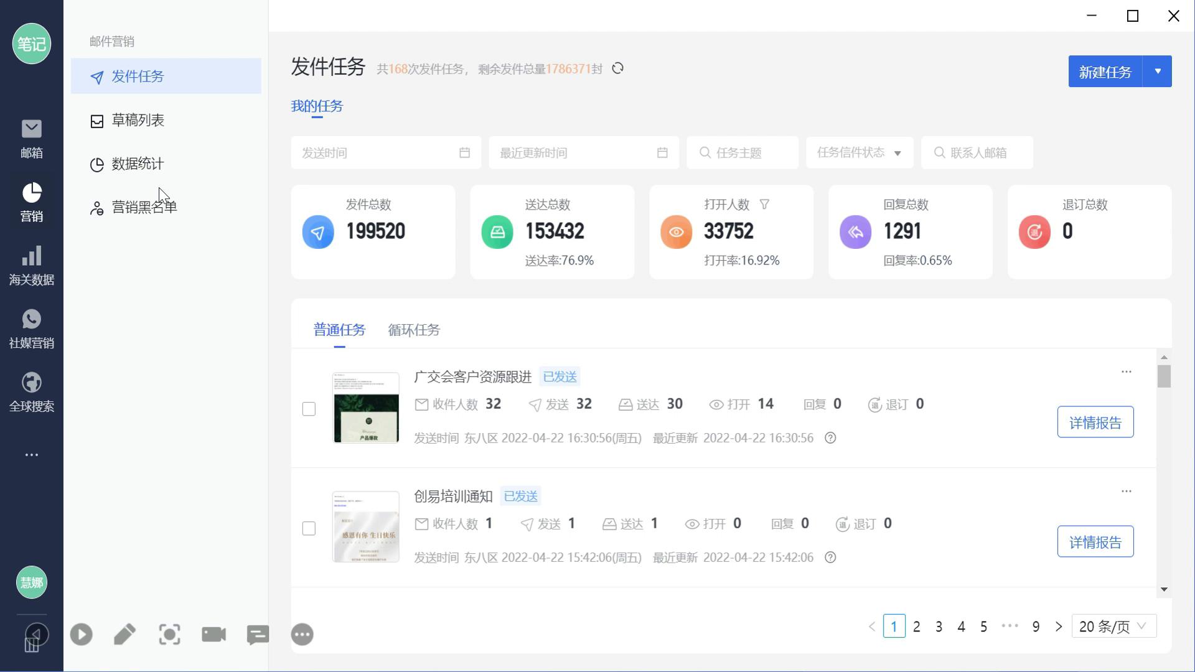The image size is (1195, 672).
Task: Click 详情报告 for 创易培训通知 task
Action: [x=1095, y=542]
